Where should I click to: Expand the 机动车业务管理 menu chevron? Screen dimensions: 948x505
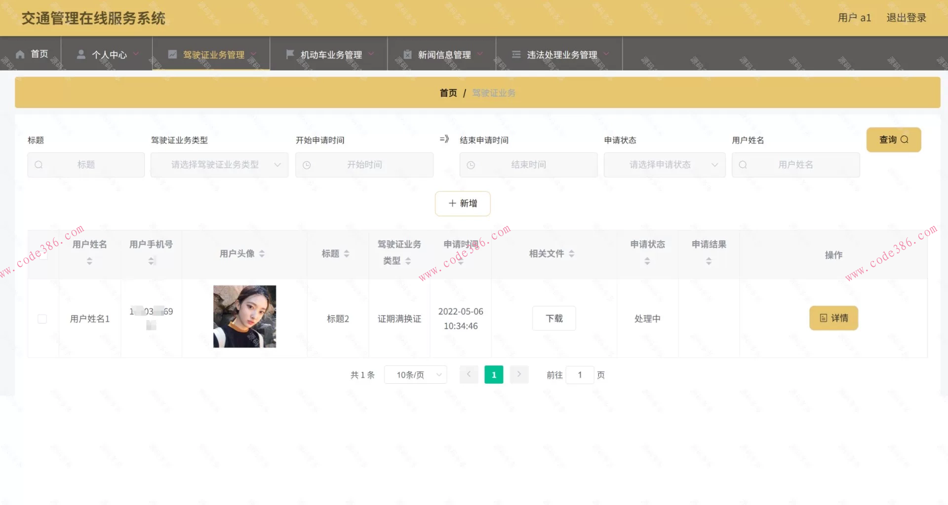pos(371,54)
